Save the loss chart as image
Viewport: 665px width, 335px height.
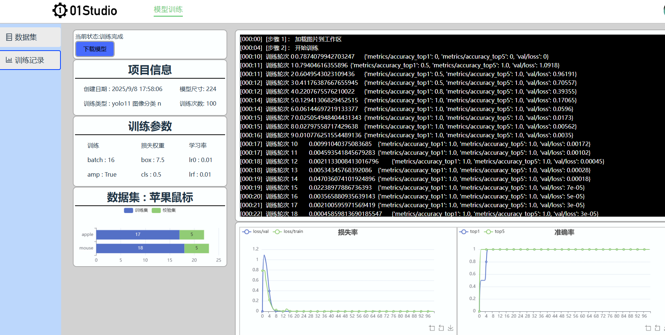pyautogui.click(x=450, y=328)
